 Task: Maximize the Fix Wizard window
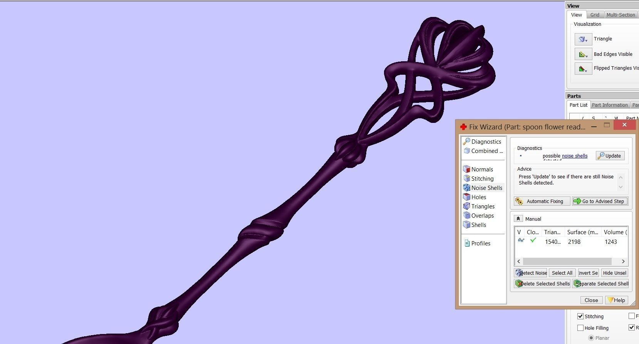coord(607,125)
